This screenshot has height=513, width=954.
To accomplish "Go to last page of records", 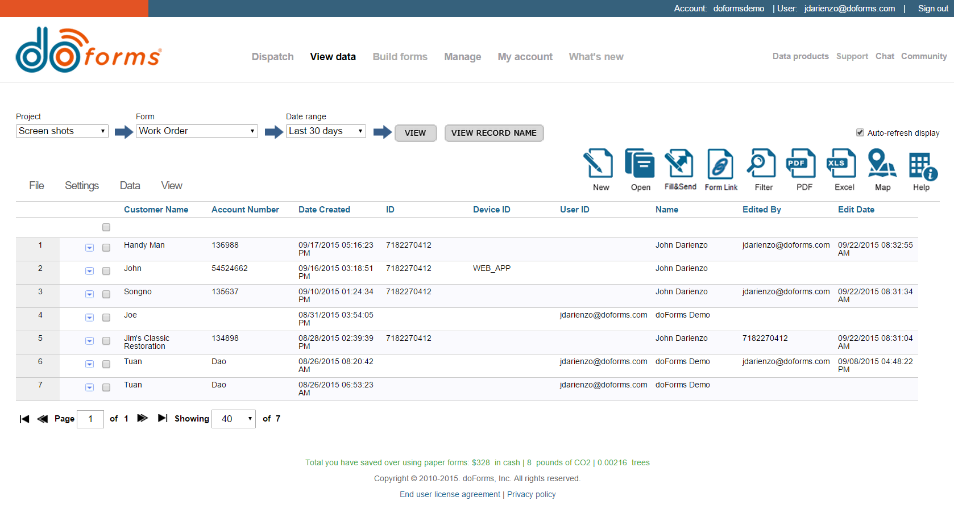I will click(x=163, y=418).
